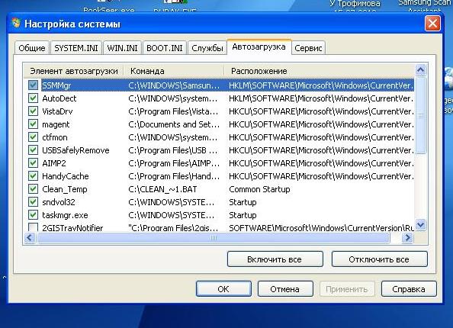
Task: Click Startup location in taskmgr.exe row
Action: pyautogui.click(x=243, y=215)
